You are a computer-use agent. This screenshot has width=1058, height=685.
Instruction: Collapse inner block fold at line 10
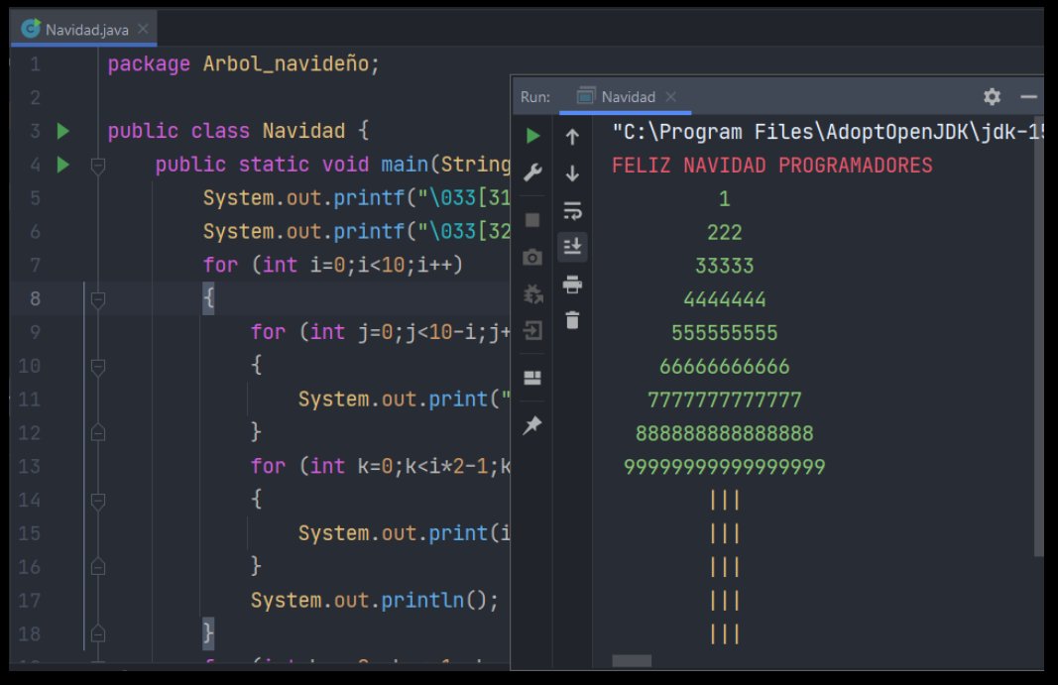click(98, 366)
